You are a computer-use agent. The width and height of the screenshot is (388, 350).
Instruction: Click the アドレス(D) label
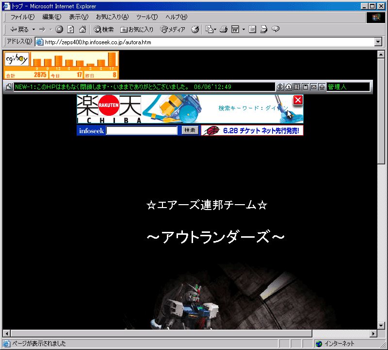(19, 41)
